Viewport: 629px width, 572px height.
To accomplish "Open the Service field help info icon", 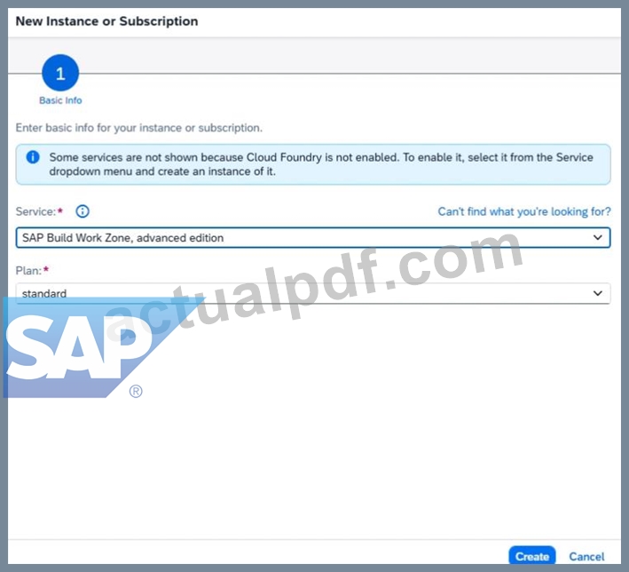I will click(83, 211).
